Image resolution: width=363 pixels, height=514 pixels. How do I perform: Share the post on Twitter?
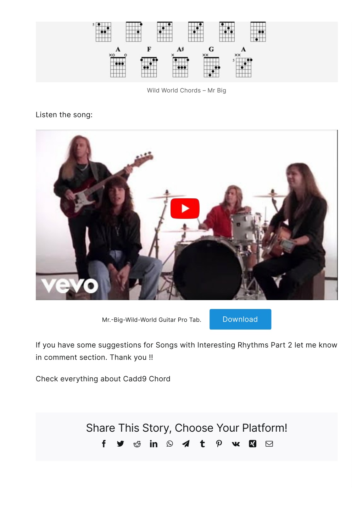(x=121, y=444)
